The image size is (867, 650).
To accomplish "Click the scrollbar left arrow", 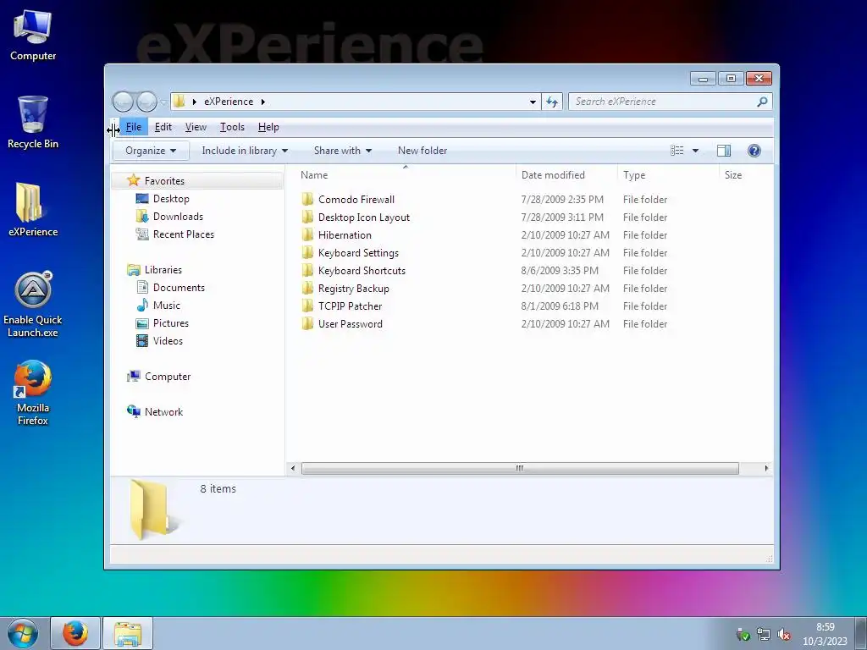I will (293, 468).
